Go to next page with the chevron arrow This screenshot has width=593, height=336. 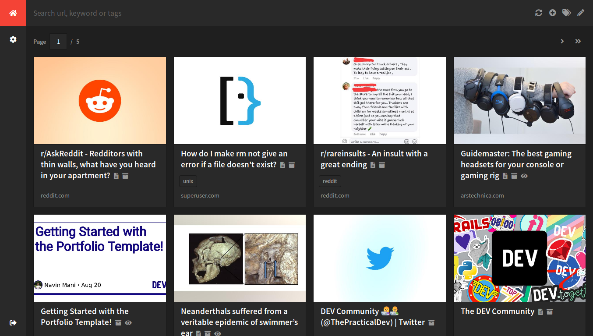562,41
